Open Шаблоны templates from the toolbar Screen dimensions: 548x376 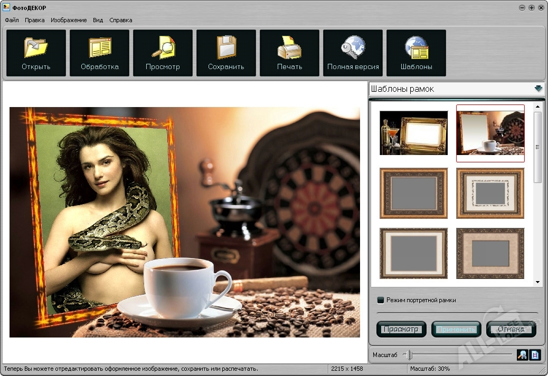[x=416, y=53]
